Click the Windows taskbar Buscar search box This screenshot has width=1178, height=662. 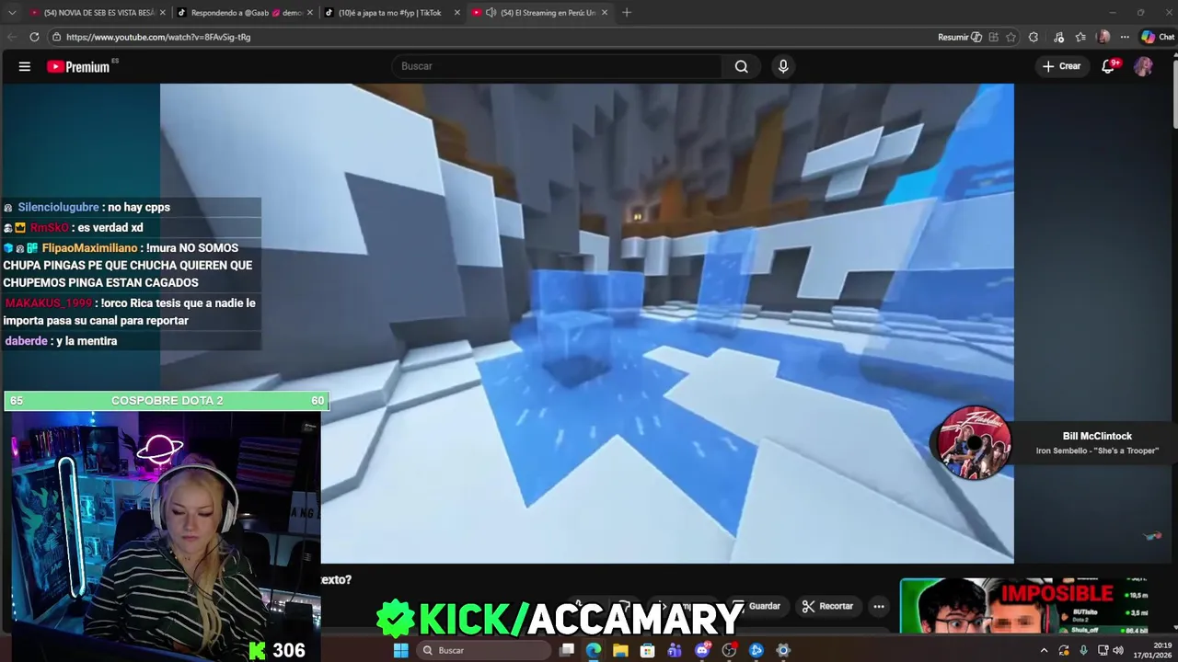pos(483,650)
